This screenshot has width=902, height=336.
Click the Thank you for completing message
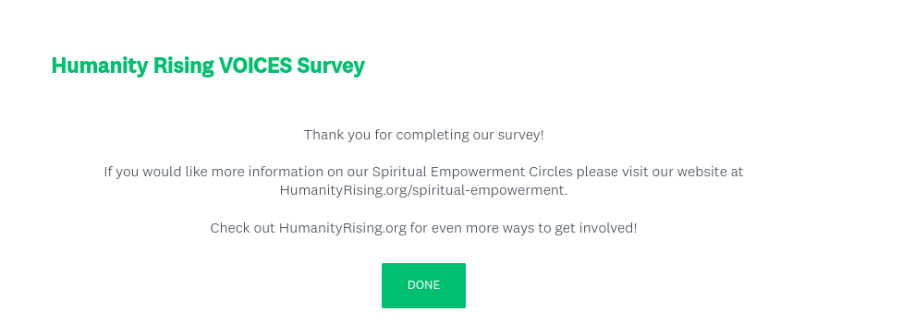coord(423,135)
